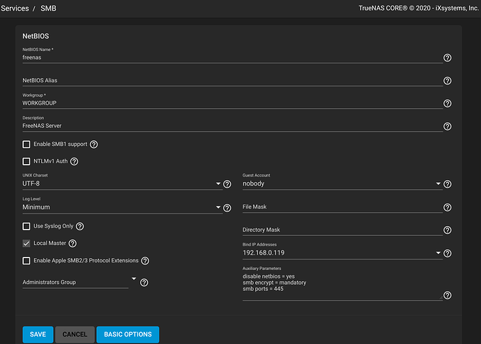Click Description field with FreeNAS Server
Viewport: 481px width, 344px height.
(x=233, y=126)
